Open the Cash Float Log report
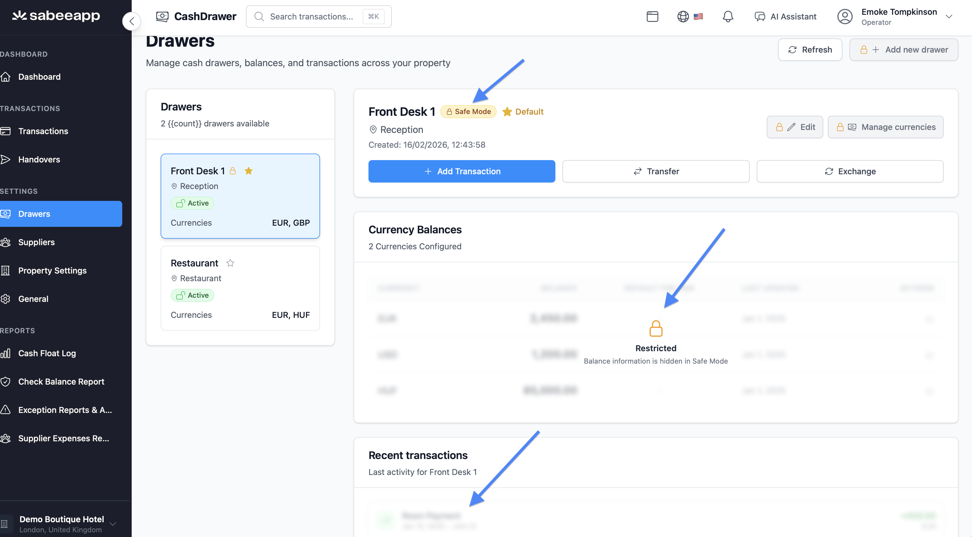 coord(47,353)
